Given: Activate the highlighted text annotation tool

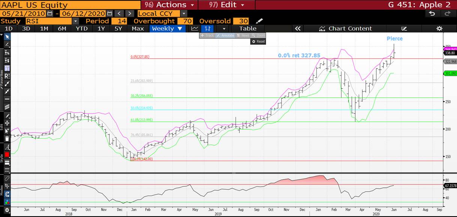Looking at the screenshot, I should click(7, 68).
